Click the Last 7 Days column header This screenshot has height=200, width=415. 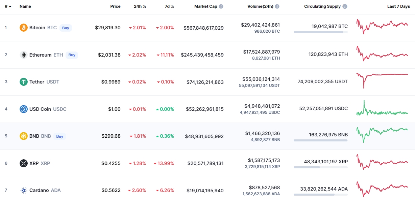(398, 6)
